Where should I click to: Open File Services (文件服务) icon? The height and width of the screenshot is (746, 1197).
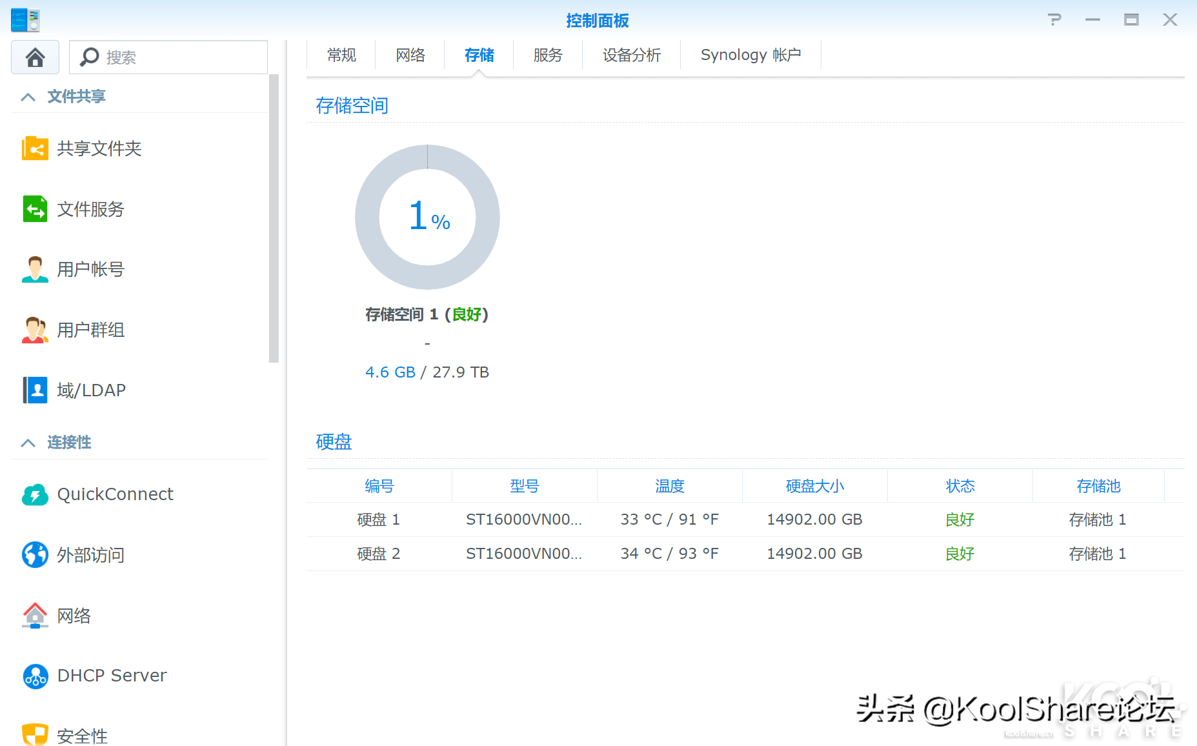click(x=35, y=209)
